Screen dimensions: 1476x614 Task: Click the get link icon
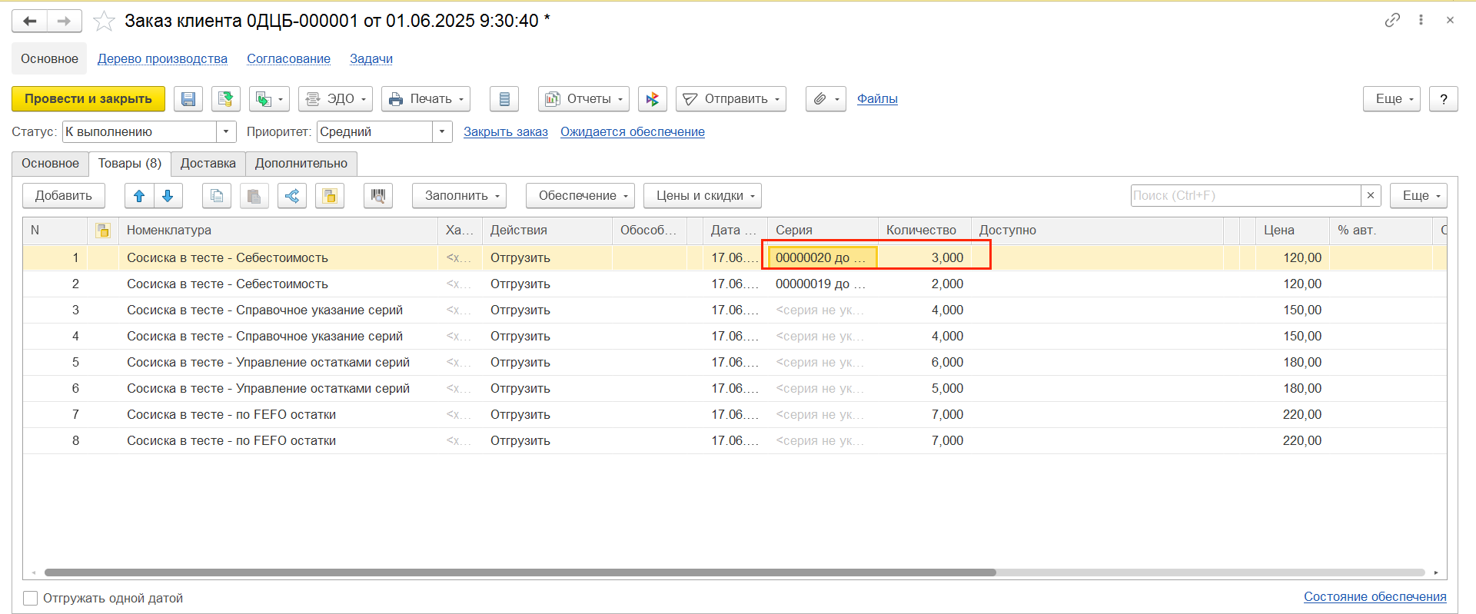click(x=1392, y=20)
